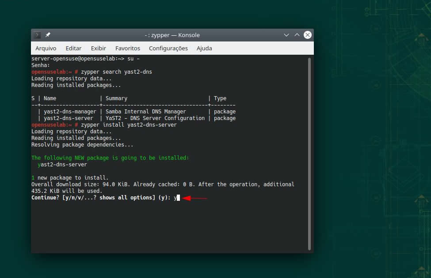Open the Configurações menu
Viewport: 431px width, 278px height.
tap(168, 48)
